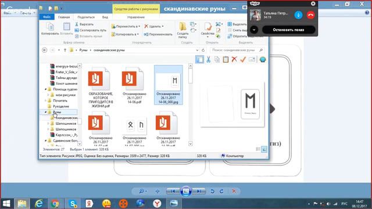Click the rename box toolbar icon
372x209 pixels.
point(252,59)
